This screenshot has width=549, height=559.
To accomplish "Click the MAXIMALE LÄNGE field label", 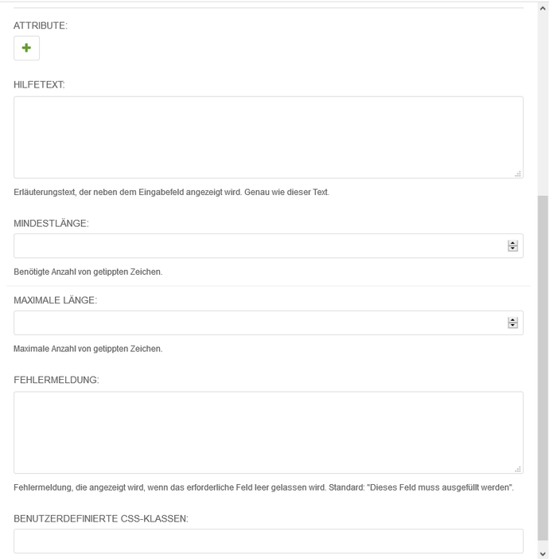I will [55, 300].
